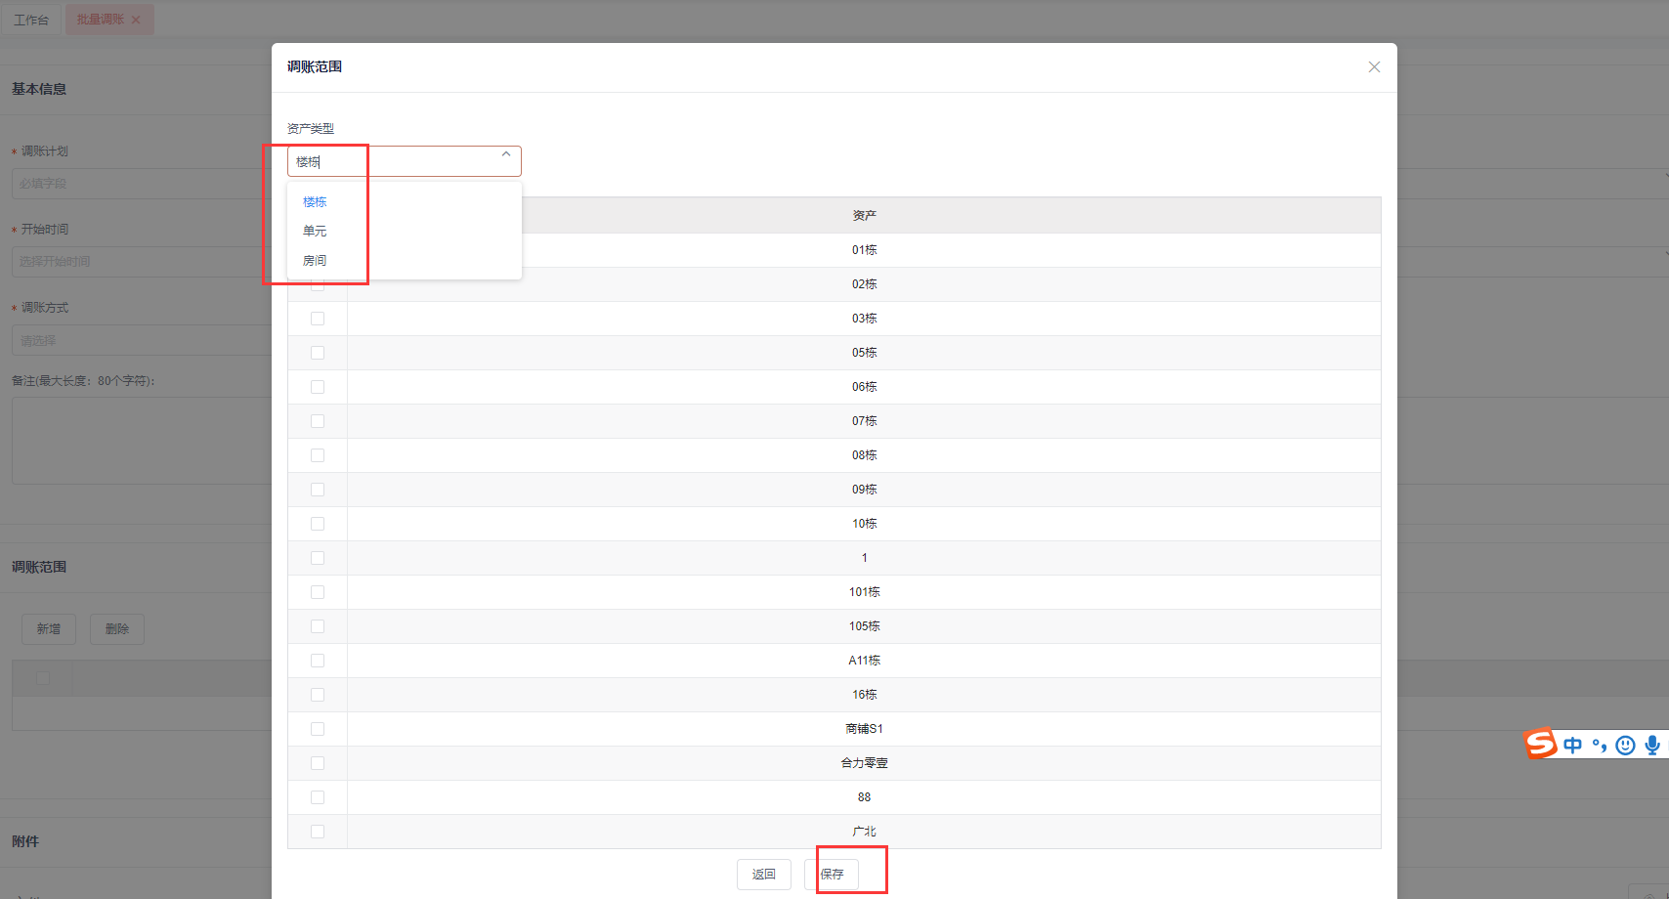Viewport: 1669px width, 899px height.
Task: Click the 03栋 cell
Action: [x=864, y=319]
